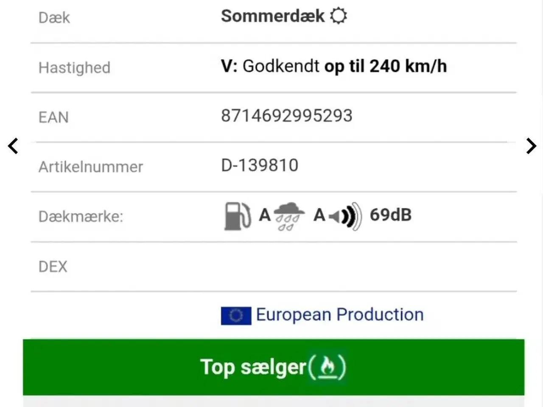Click the article number D-139810
This screenshot has height=407, width=543.
[260, 165]
